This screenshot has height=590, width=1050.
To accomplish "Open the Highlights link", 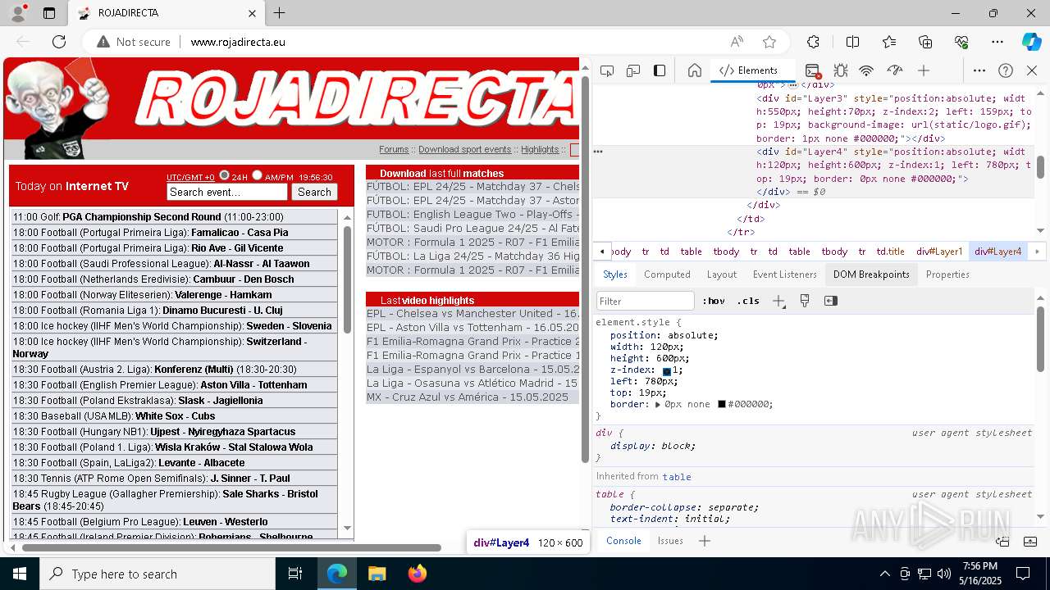I will pyautogui.click(x=540, y=149).
